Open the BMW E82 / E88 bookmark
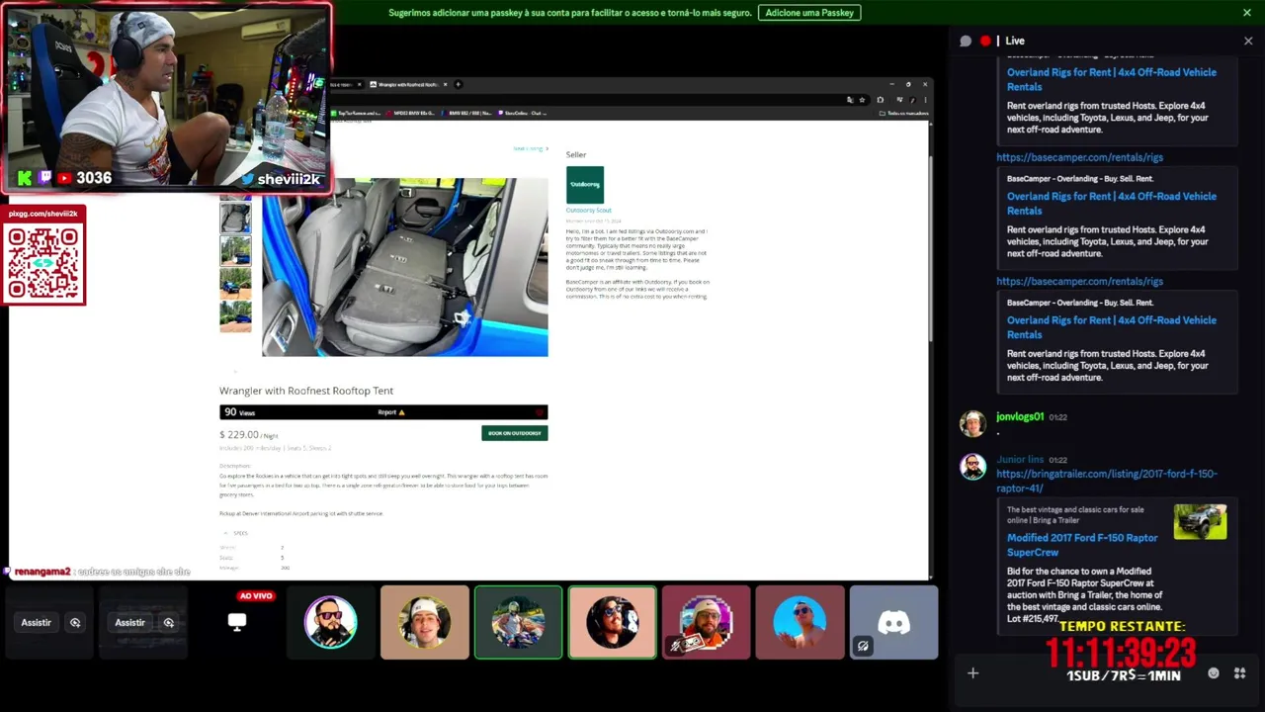Viewport: 1265px width, 712px height. click(x=466, y=113)
